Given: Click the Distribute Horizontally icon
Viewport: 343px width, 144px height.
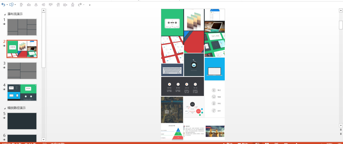Looking at the screenshot, I should 65,5.
